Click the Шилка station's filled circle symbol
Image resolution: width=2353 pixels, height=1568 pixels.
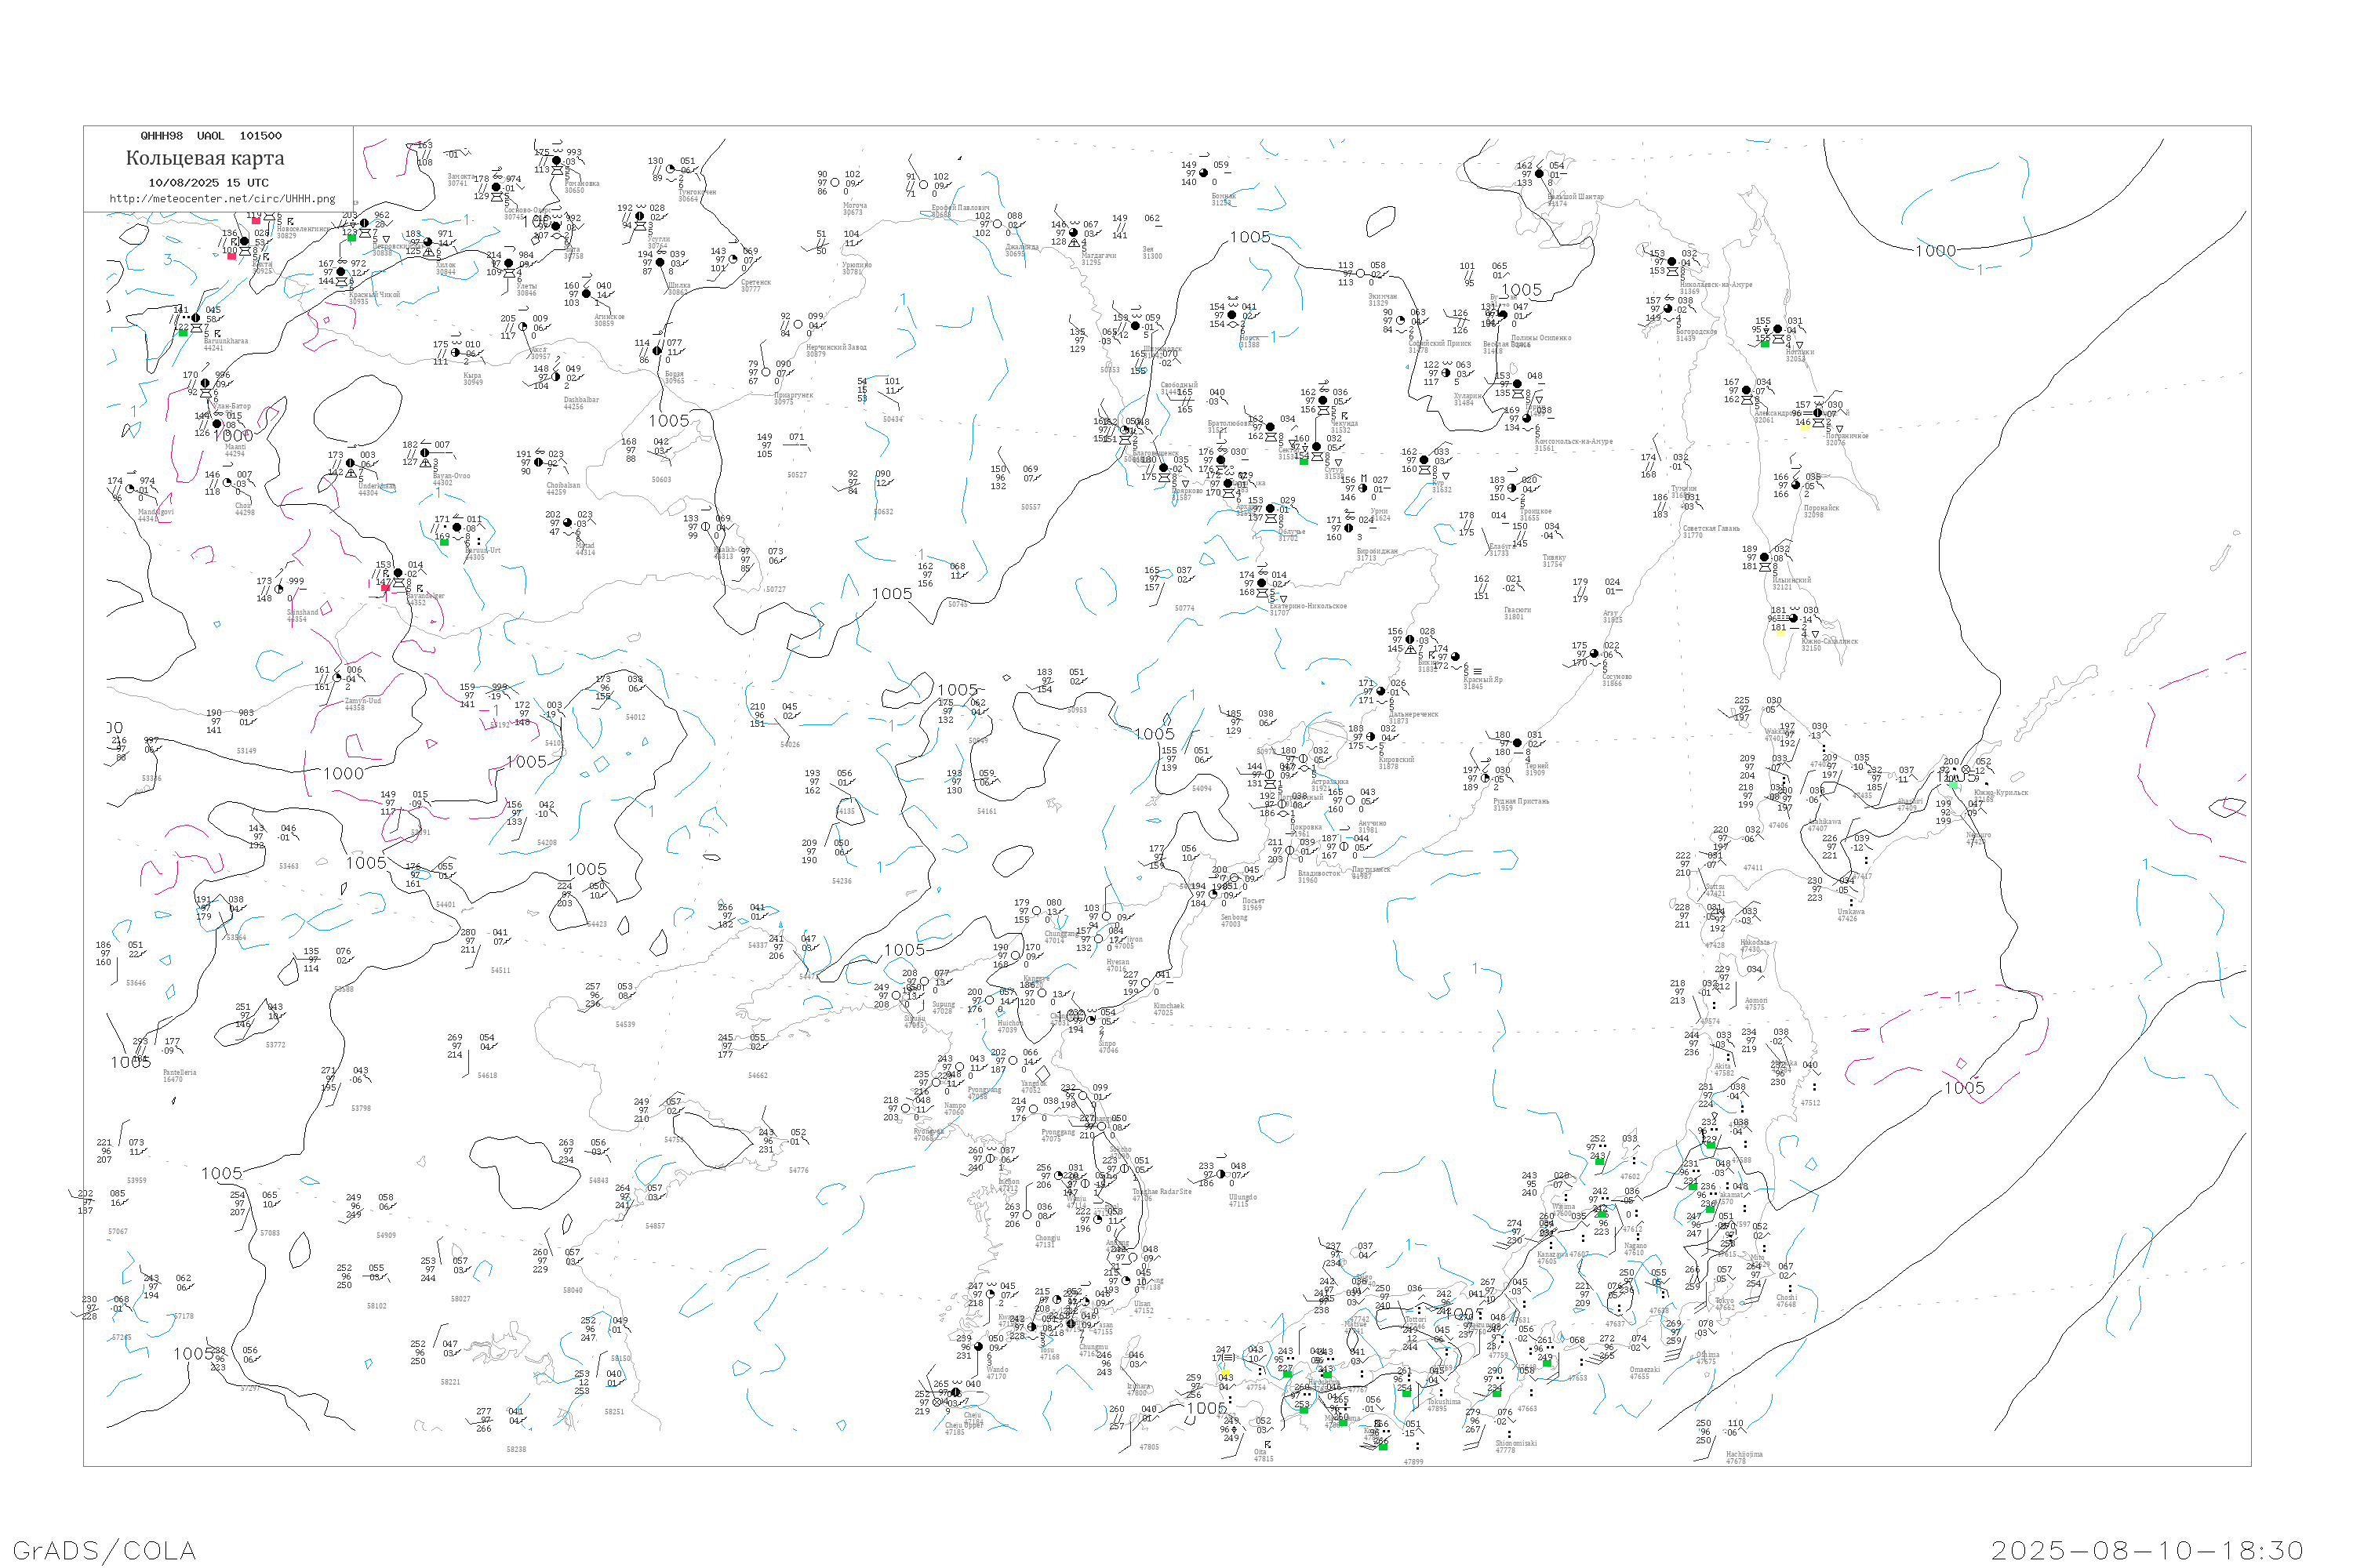click(x=660, y=263)
